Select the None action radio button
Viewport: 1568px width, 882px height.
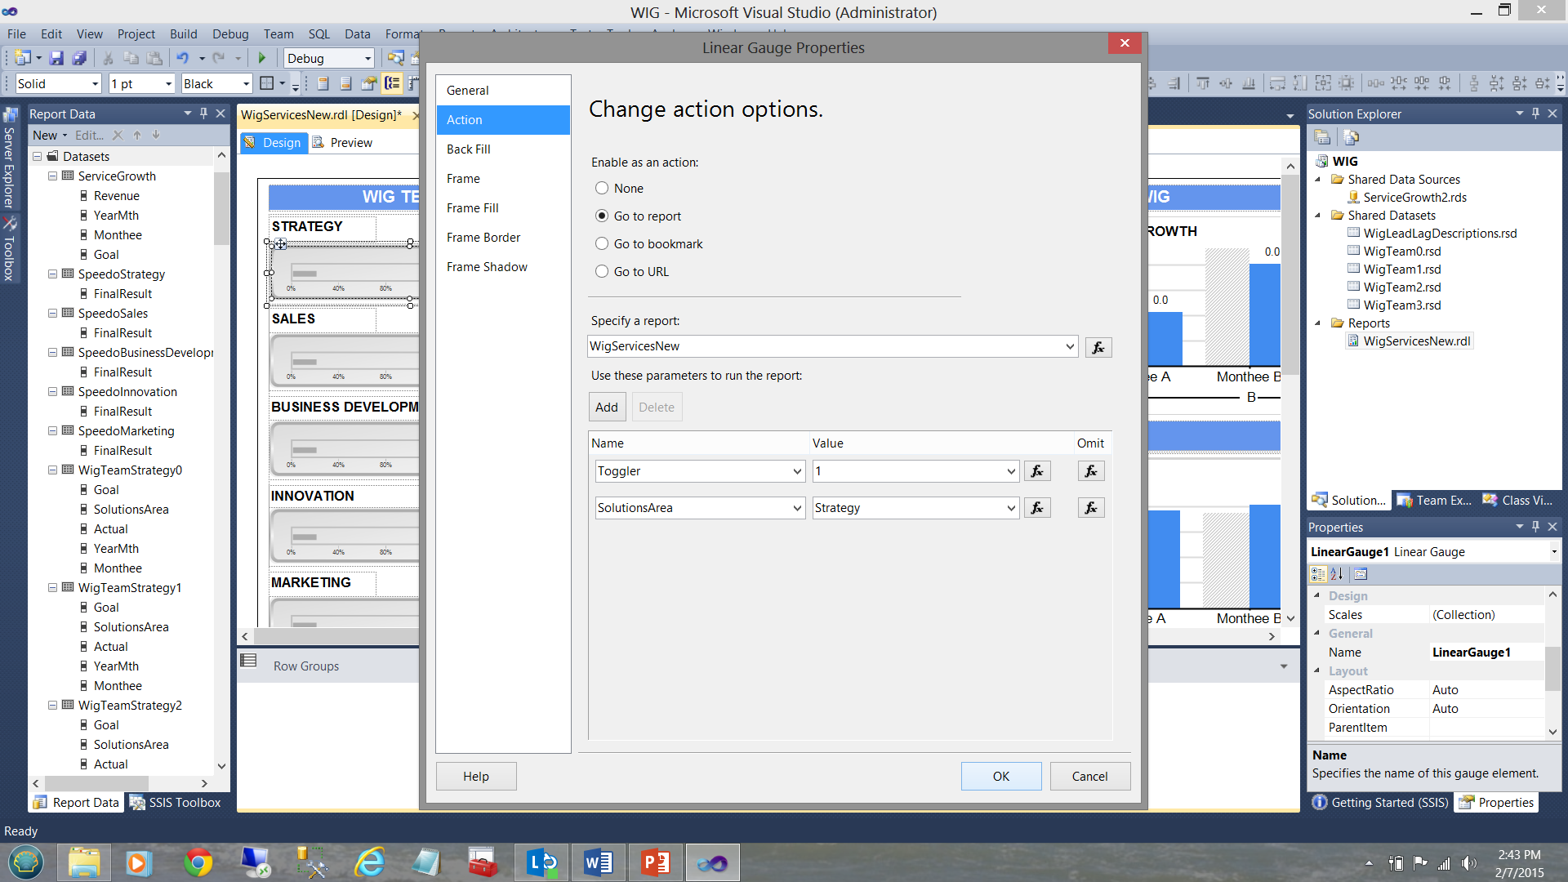[602, 189]
